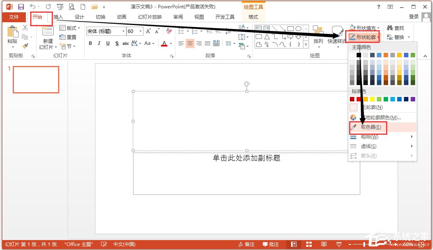
Task: Apply text shadow S icon
Action: pos(117,43)
